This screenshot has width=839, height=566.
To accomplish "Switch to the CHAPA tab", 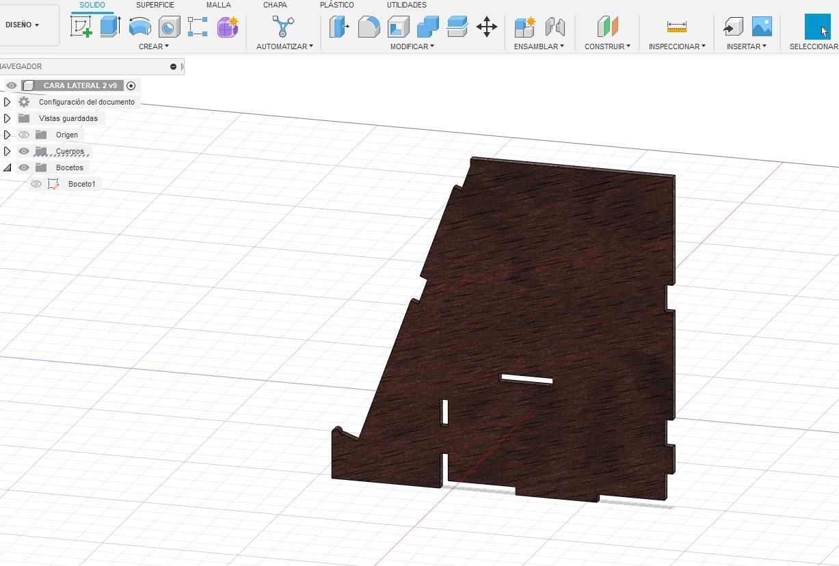I will [x=275, y=5].
